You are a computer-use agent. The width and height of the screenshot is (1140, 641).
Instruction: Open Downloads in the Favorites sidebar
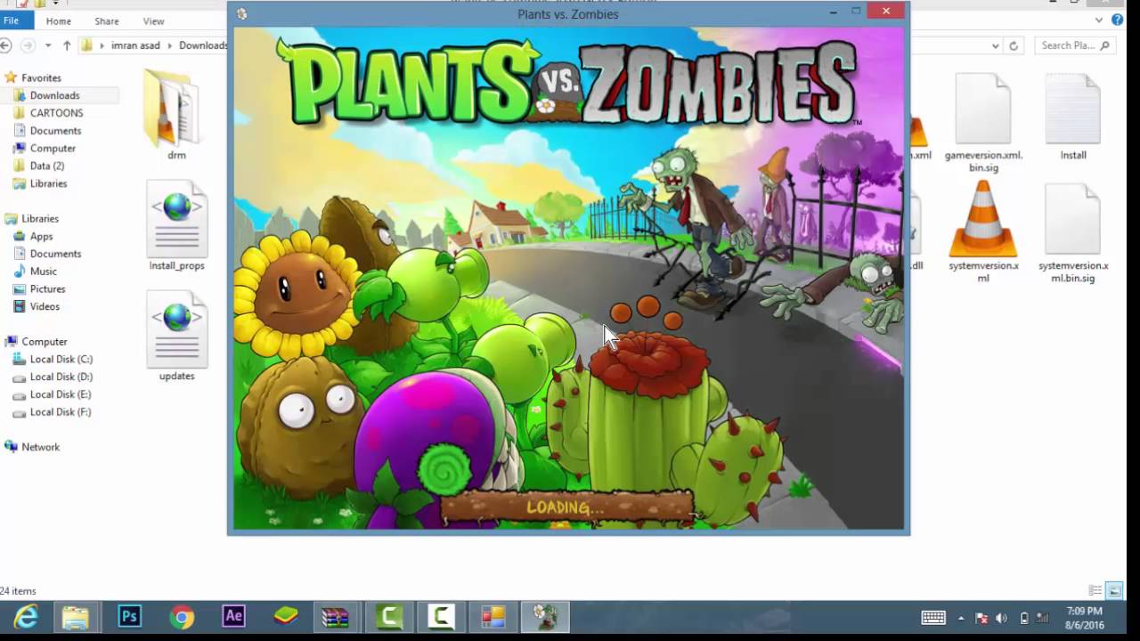pos(54,95)
